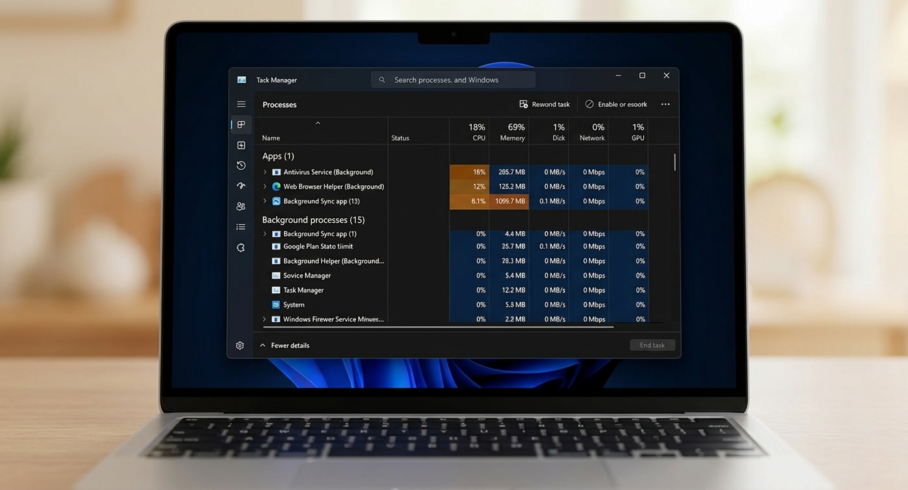This screenshot has height=490, width=908.
Task: Select the Processes sidebar icon
Action: (241, 124)
